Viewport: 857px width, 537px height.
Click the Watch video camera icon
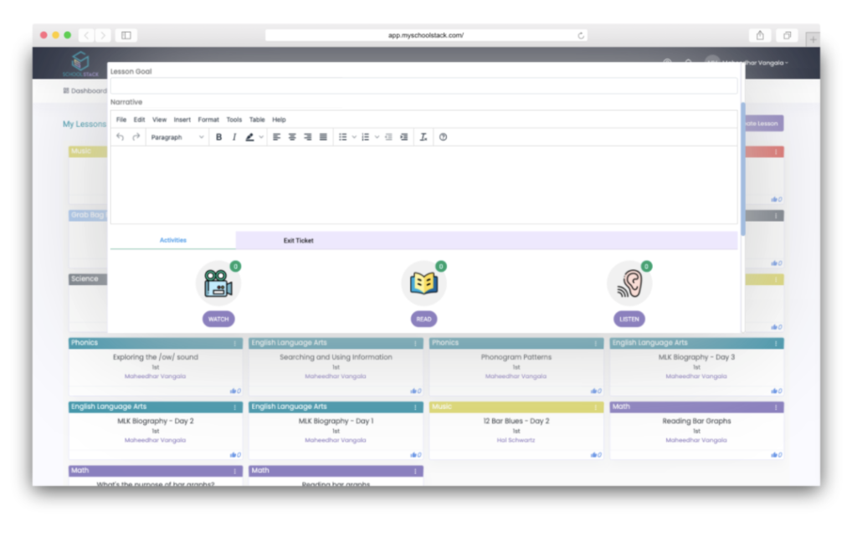[x=218, y=283]
